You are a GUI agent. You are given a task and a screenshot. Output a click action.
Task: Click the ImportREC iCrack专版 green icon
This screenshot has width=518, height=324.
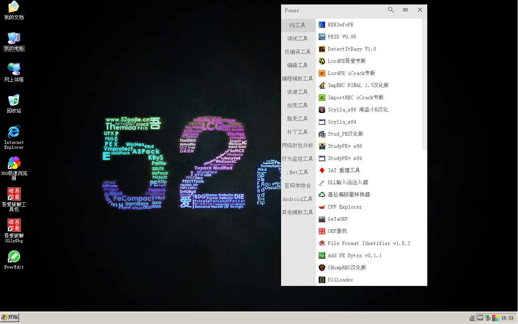[322, 98]
